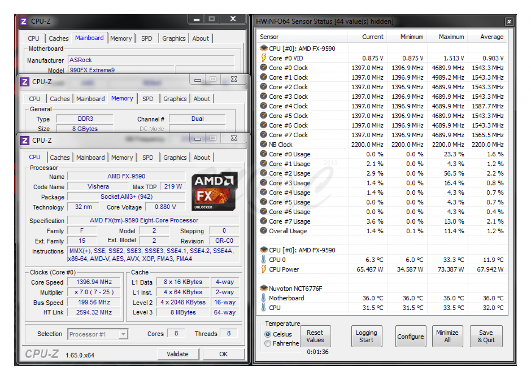This screenshot has width=531, height=380.
Task: Click the Maximum column header
Action: 447,37
